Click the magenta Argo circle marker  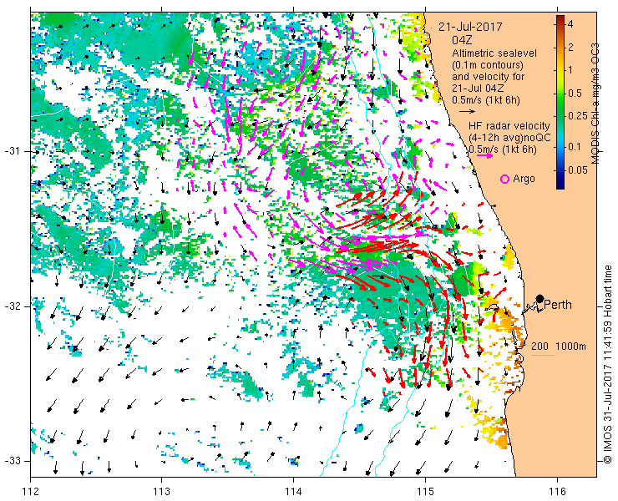(x=504, y=179)
